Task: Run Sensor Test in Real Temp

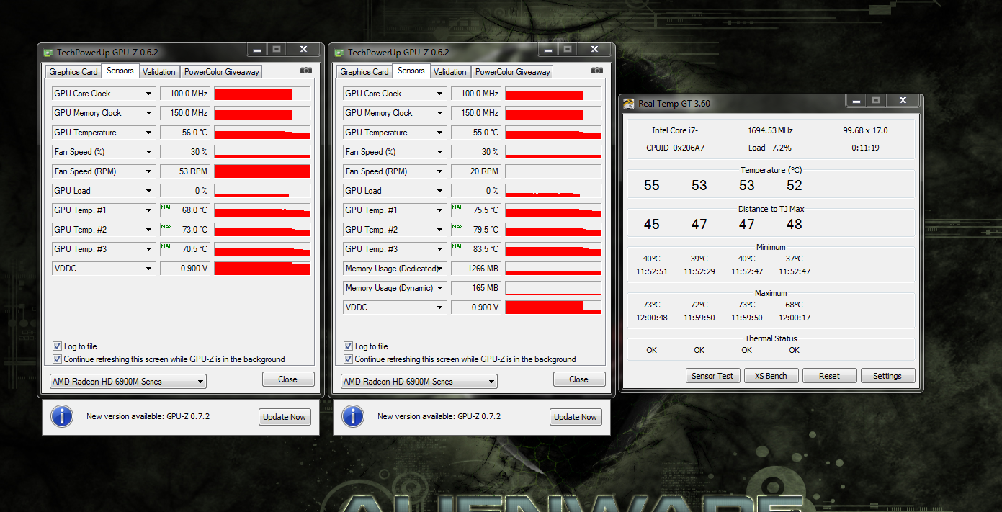Action: [712, 376]
